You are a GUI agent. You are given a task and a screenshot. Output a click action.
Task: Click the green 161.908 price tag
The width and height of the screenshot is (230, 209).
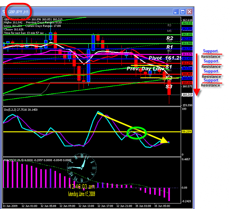[x=187, y=43]
